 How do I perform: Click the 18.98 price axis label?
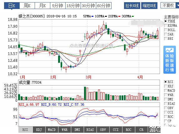coord(12,20)
